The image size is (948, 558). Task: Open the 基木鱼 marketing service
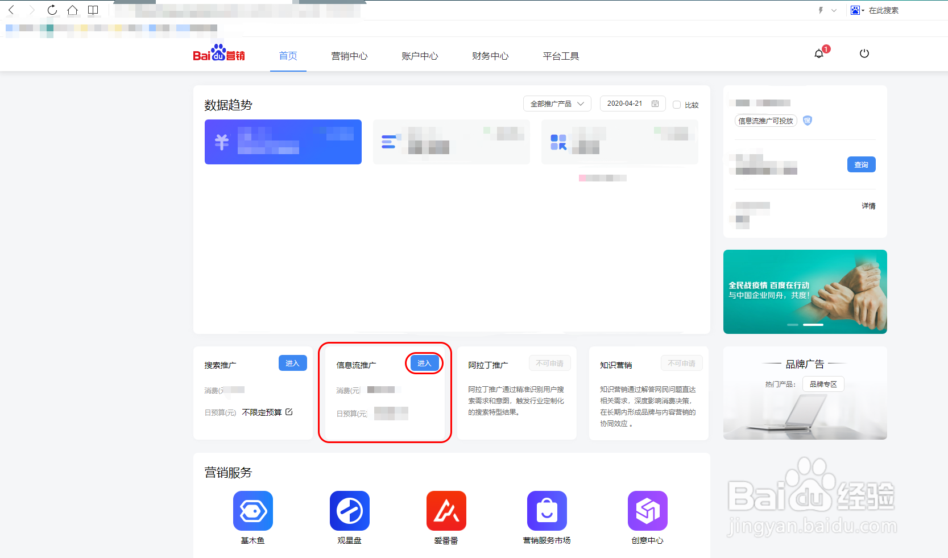[252, 511]
